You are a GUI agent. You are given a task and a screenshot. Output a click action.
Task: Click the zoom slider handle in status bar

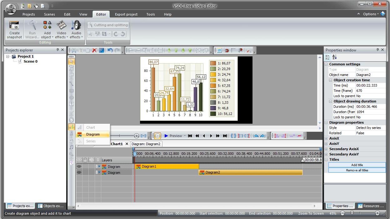352,213
